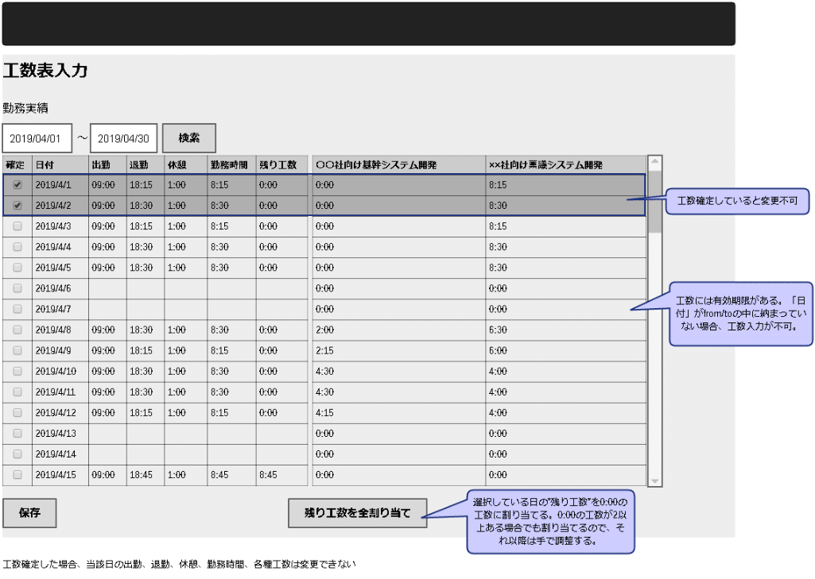Click the scrollbar up arrow of the table
Screen dimensions: 815x579
pos(655,161)
